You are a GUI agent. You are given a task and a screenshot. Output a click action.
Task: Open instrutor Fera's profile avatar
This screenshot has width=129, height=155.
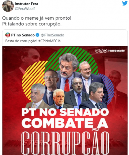pyautogui.click(x=8, y=6)
